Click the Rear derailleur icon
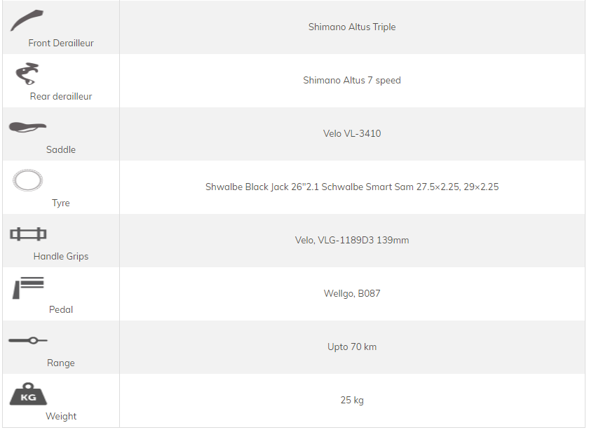589x430 pixels. pos(27,74)
